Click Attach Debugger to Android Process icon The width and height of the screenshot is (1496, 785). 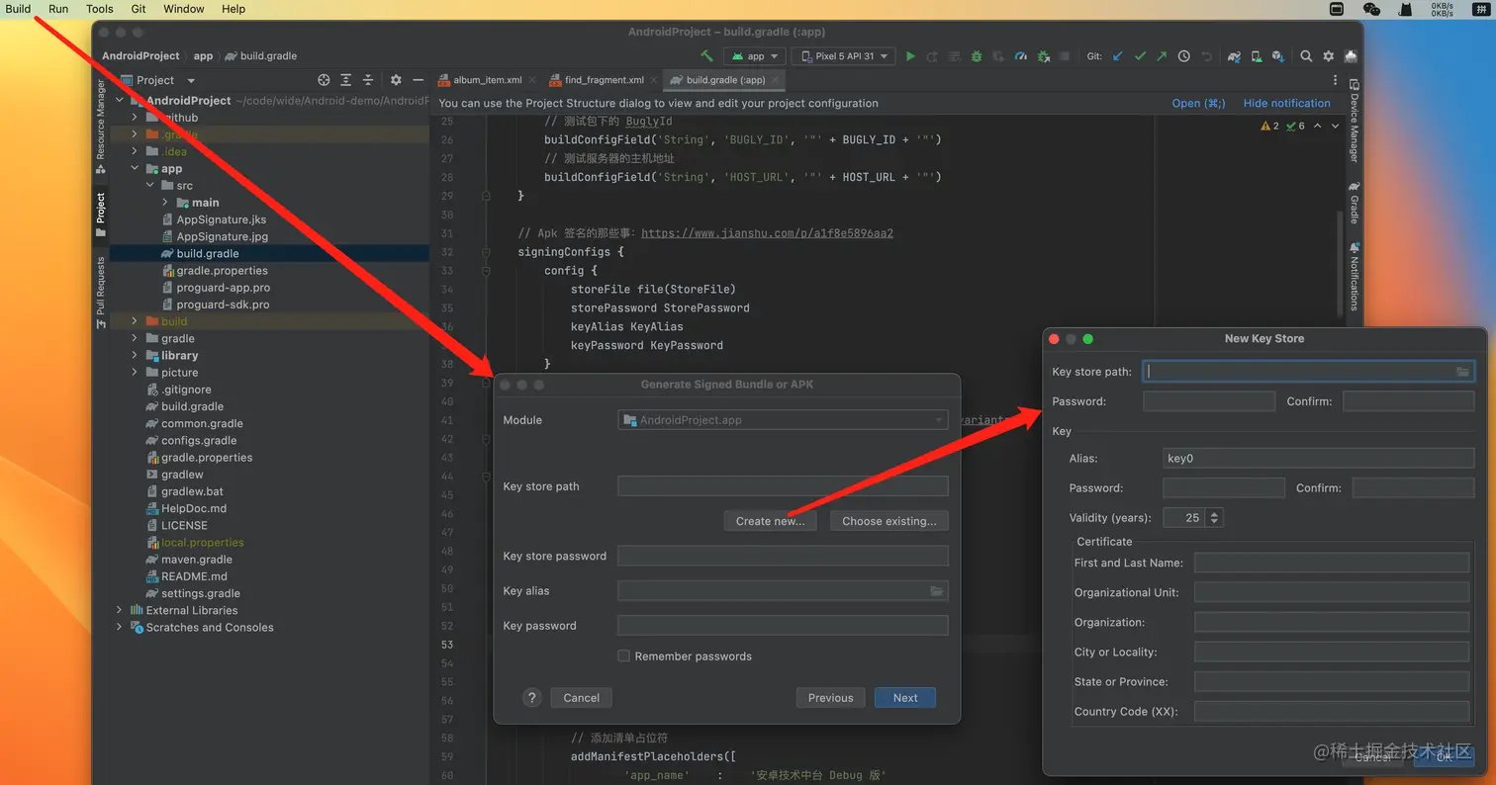[1044, 56]
